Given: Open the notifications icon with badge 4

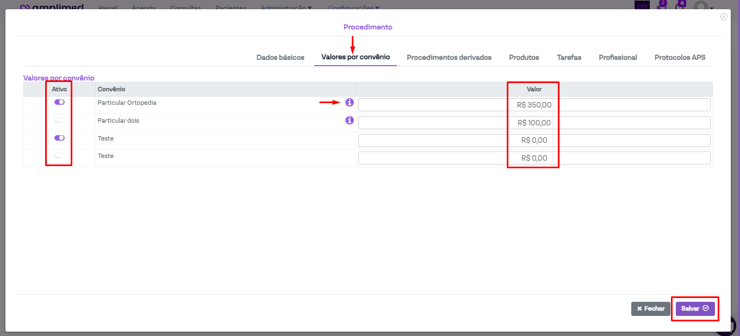Looking at the screenshot, I should click(x=680, y=6).
